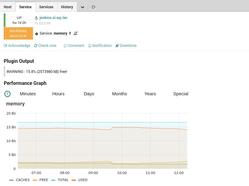Schedule a Downtime for the service
Screen dimensions: 249x186
126,46
